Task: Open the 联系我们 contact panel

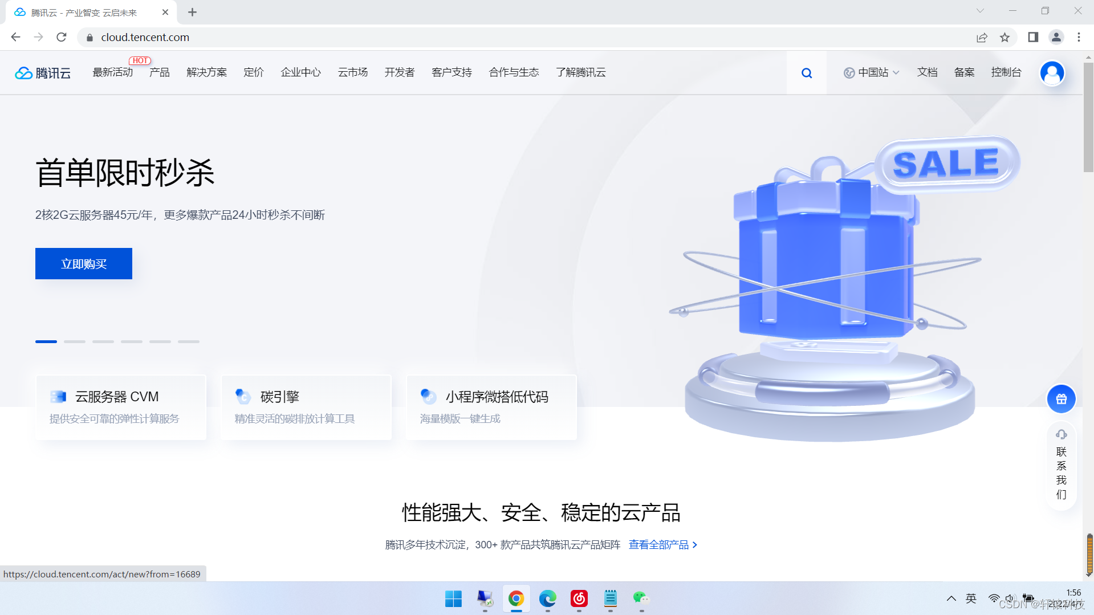Action: pos(1060,466)
